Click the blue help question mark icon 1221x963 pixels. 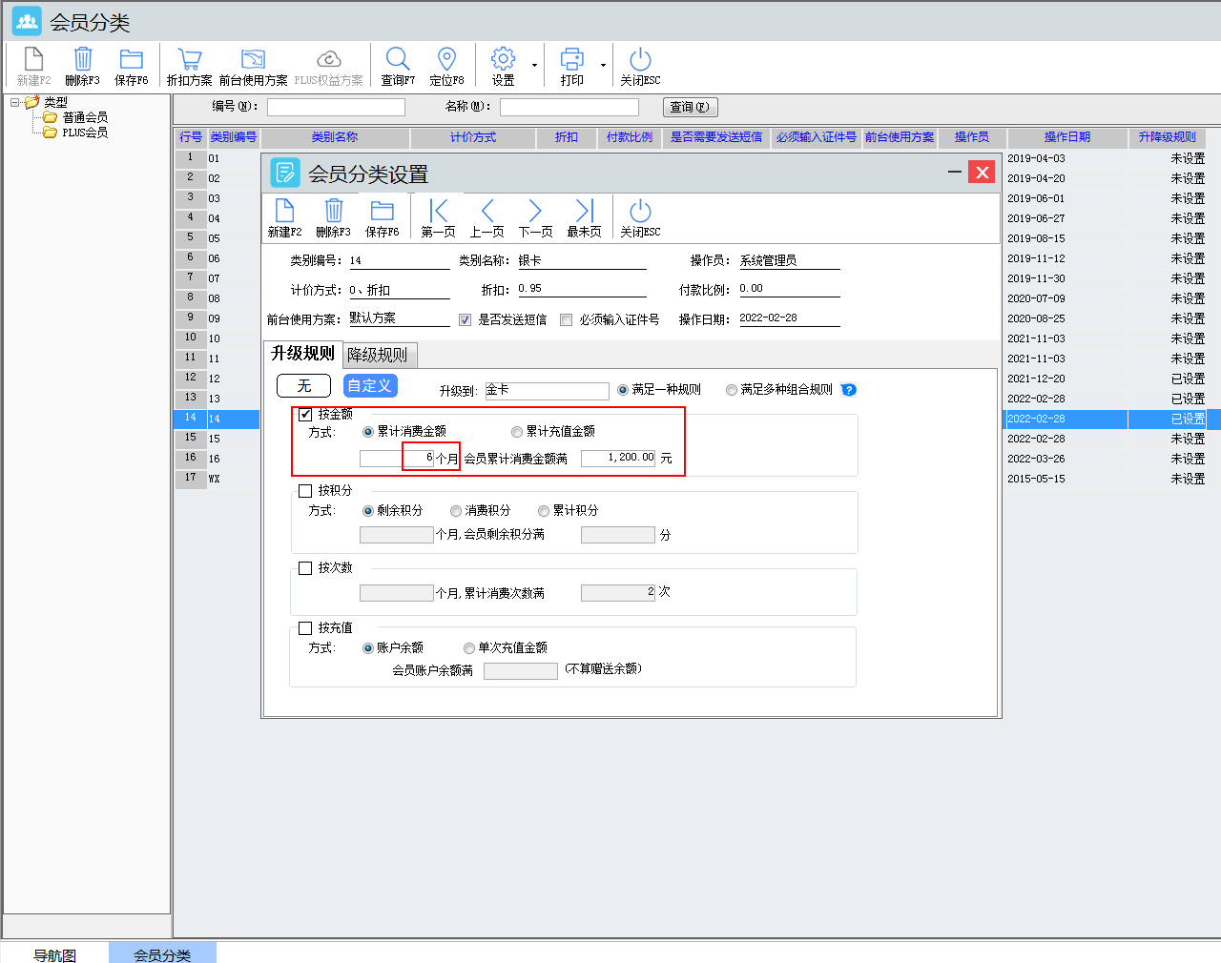(849, 390)
